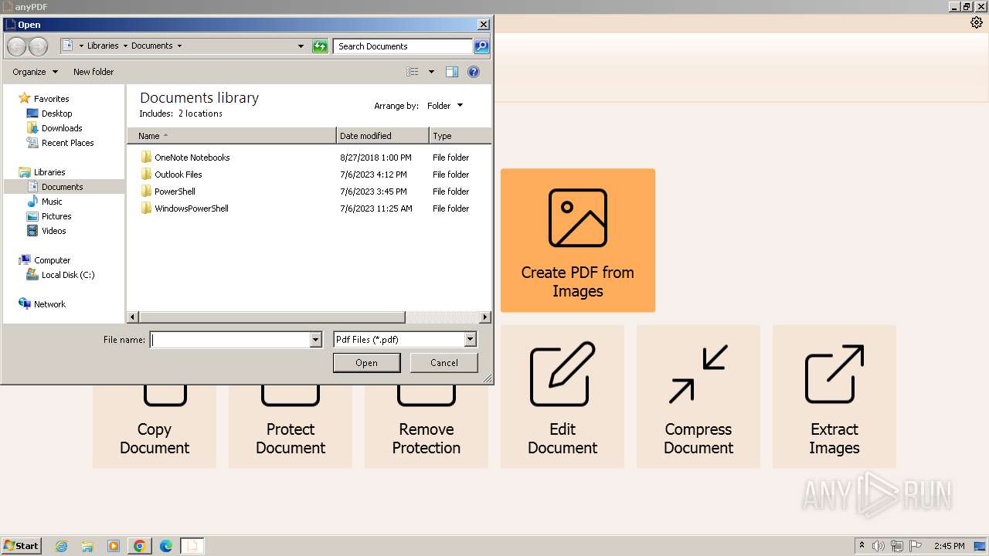
Task: Create a New folder
Action: coord(93,72)
